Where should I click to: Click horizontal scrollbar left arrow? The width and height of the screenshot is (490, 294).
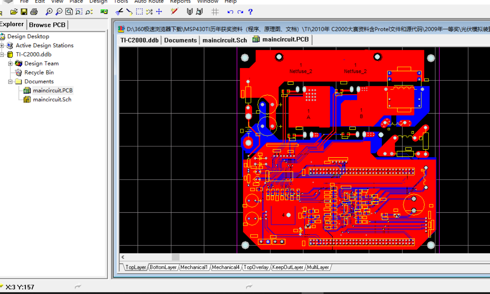[123, 257]
